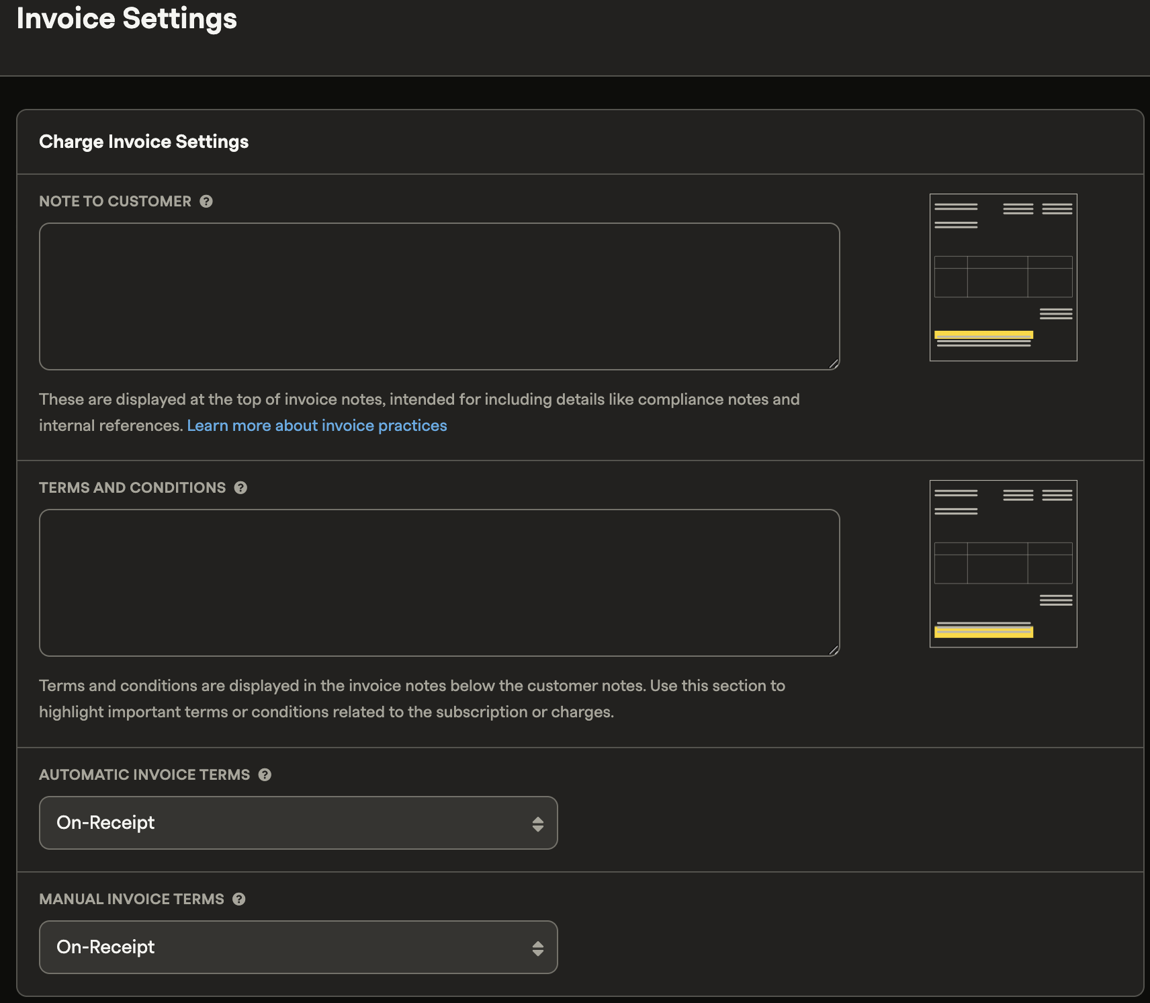
Task: Click the 'NOTE TO CUSTOMER' field label
Action: [115, 202]
